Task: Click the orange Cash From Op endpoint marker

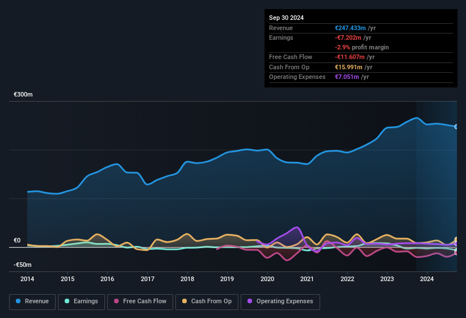Action: tap(456, 240)
